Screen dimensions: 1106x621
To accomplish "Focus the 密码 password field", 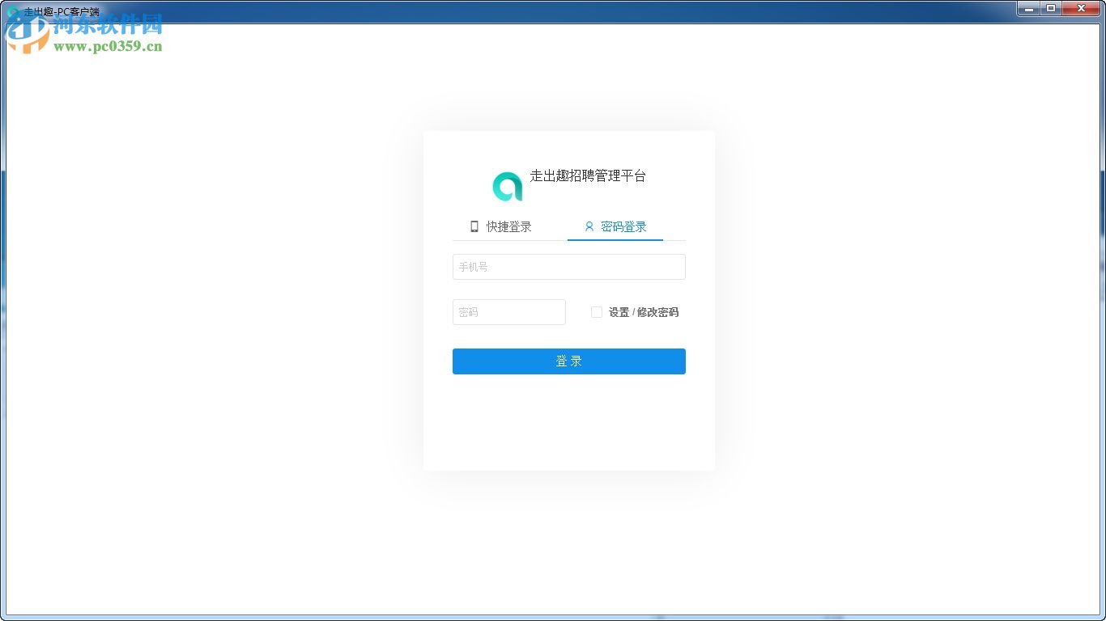I will point(509,312).
